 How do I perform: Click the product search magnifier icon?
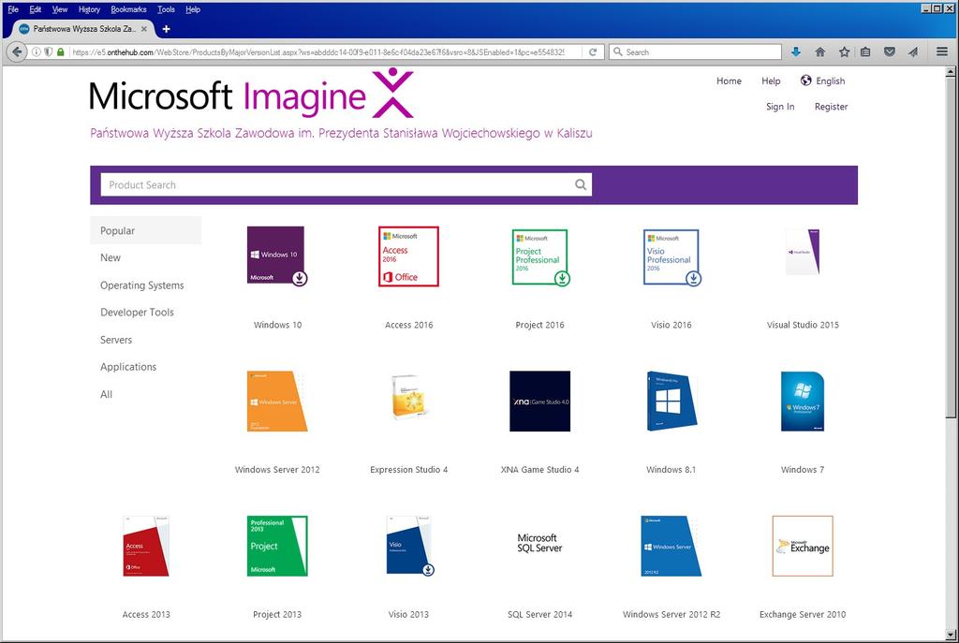point(581,184)
